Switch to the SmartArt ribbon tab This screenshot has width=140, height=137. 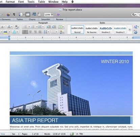46,20
